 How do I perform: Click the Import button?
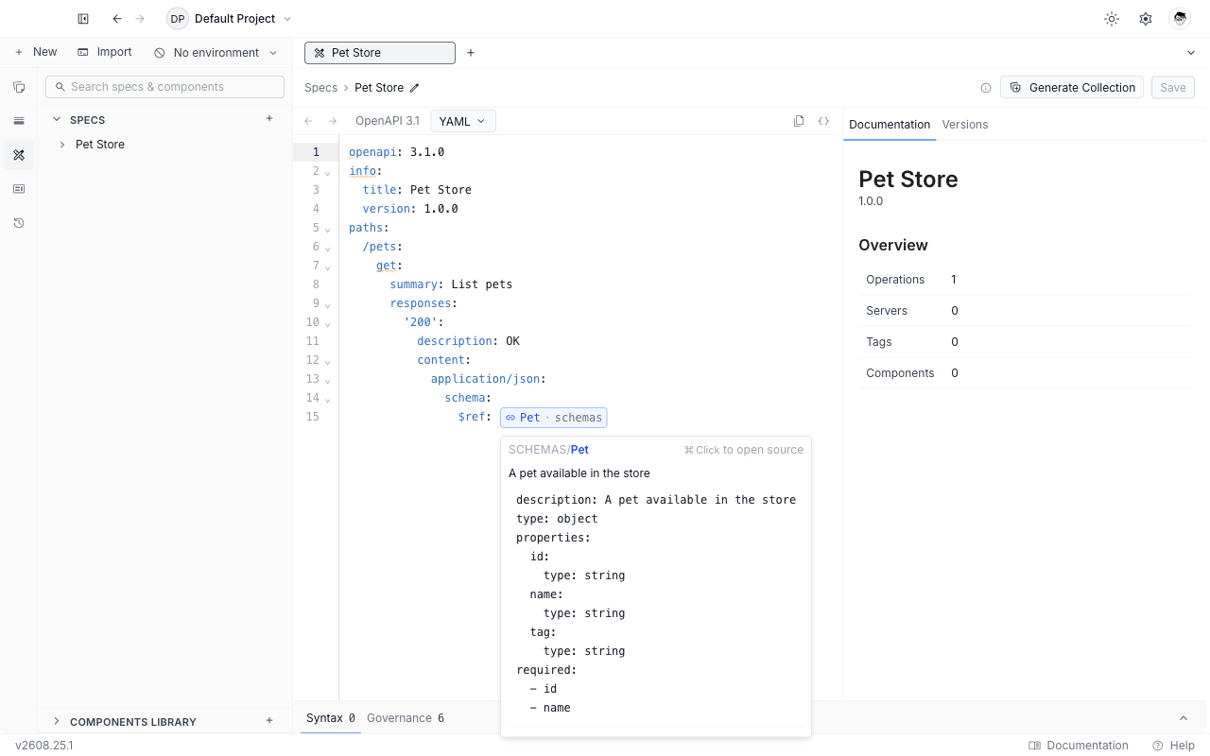pyautogui.click(x=105, y=52)
